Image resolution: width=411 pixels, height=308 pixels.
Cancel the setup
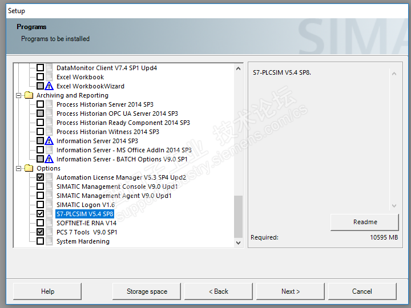[x=362, y=291]
